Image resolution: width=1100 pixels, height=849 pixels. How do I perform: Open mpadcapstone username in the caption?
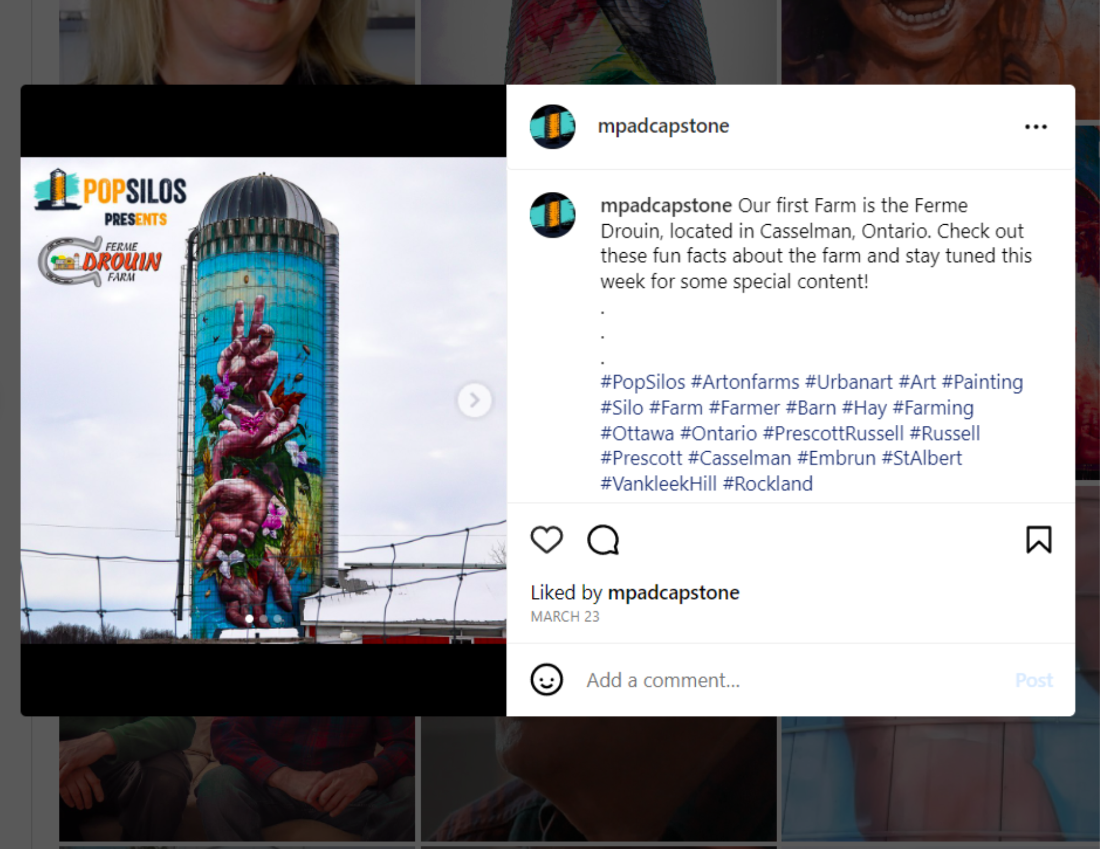pyautogui.click(x=666, y=206)
